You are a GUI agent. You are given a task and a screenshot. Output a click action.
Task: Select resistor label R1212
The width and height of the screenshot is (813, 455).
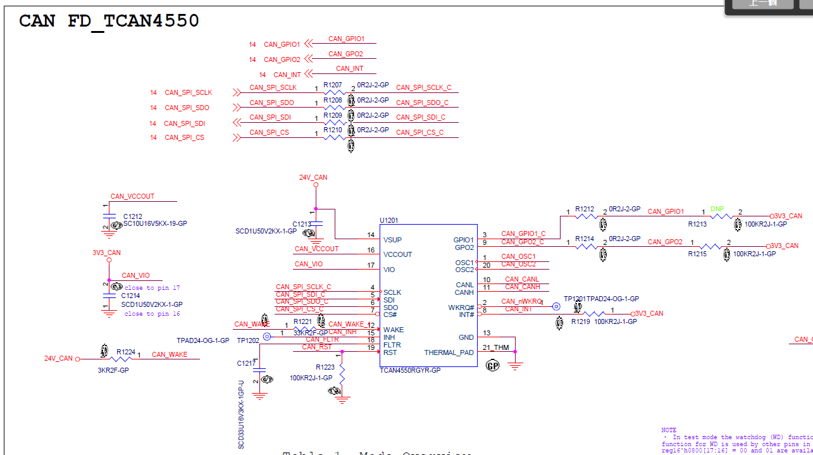(585, 209)
